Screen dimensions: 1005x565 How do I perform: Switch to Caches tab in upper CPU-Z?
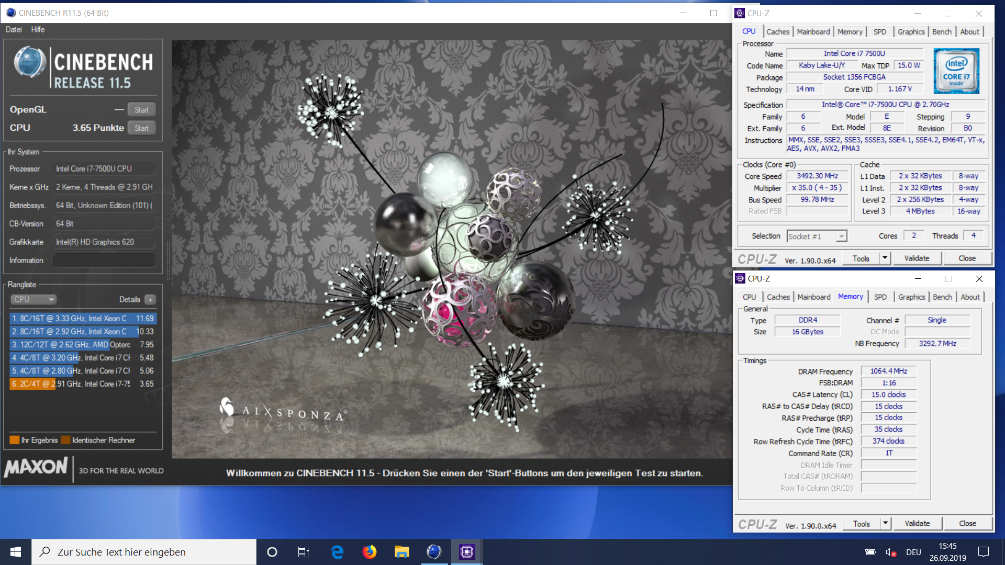tap(778, 32)
